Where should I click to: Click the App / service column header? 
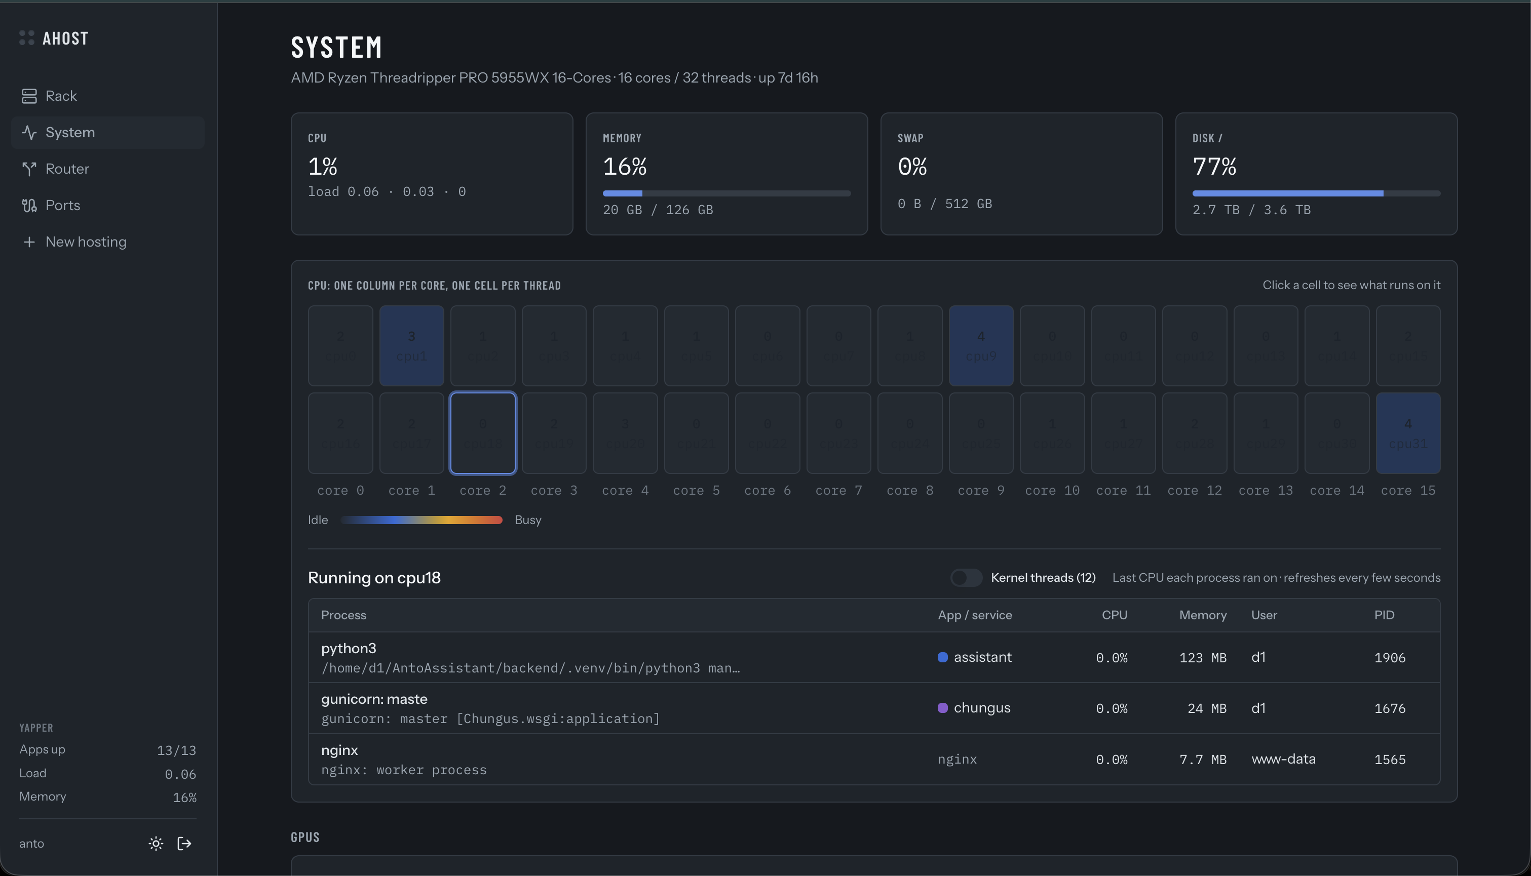974,615
